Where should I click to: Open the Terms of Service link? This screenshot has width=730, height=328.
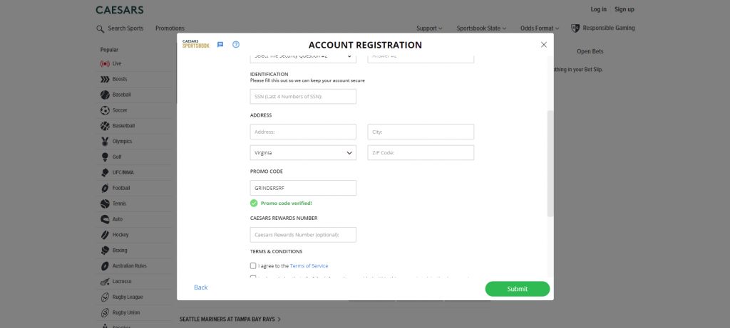tap(309, 266)
